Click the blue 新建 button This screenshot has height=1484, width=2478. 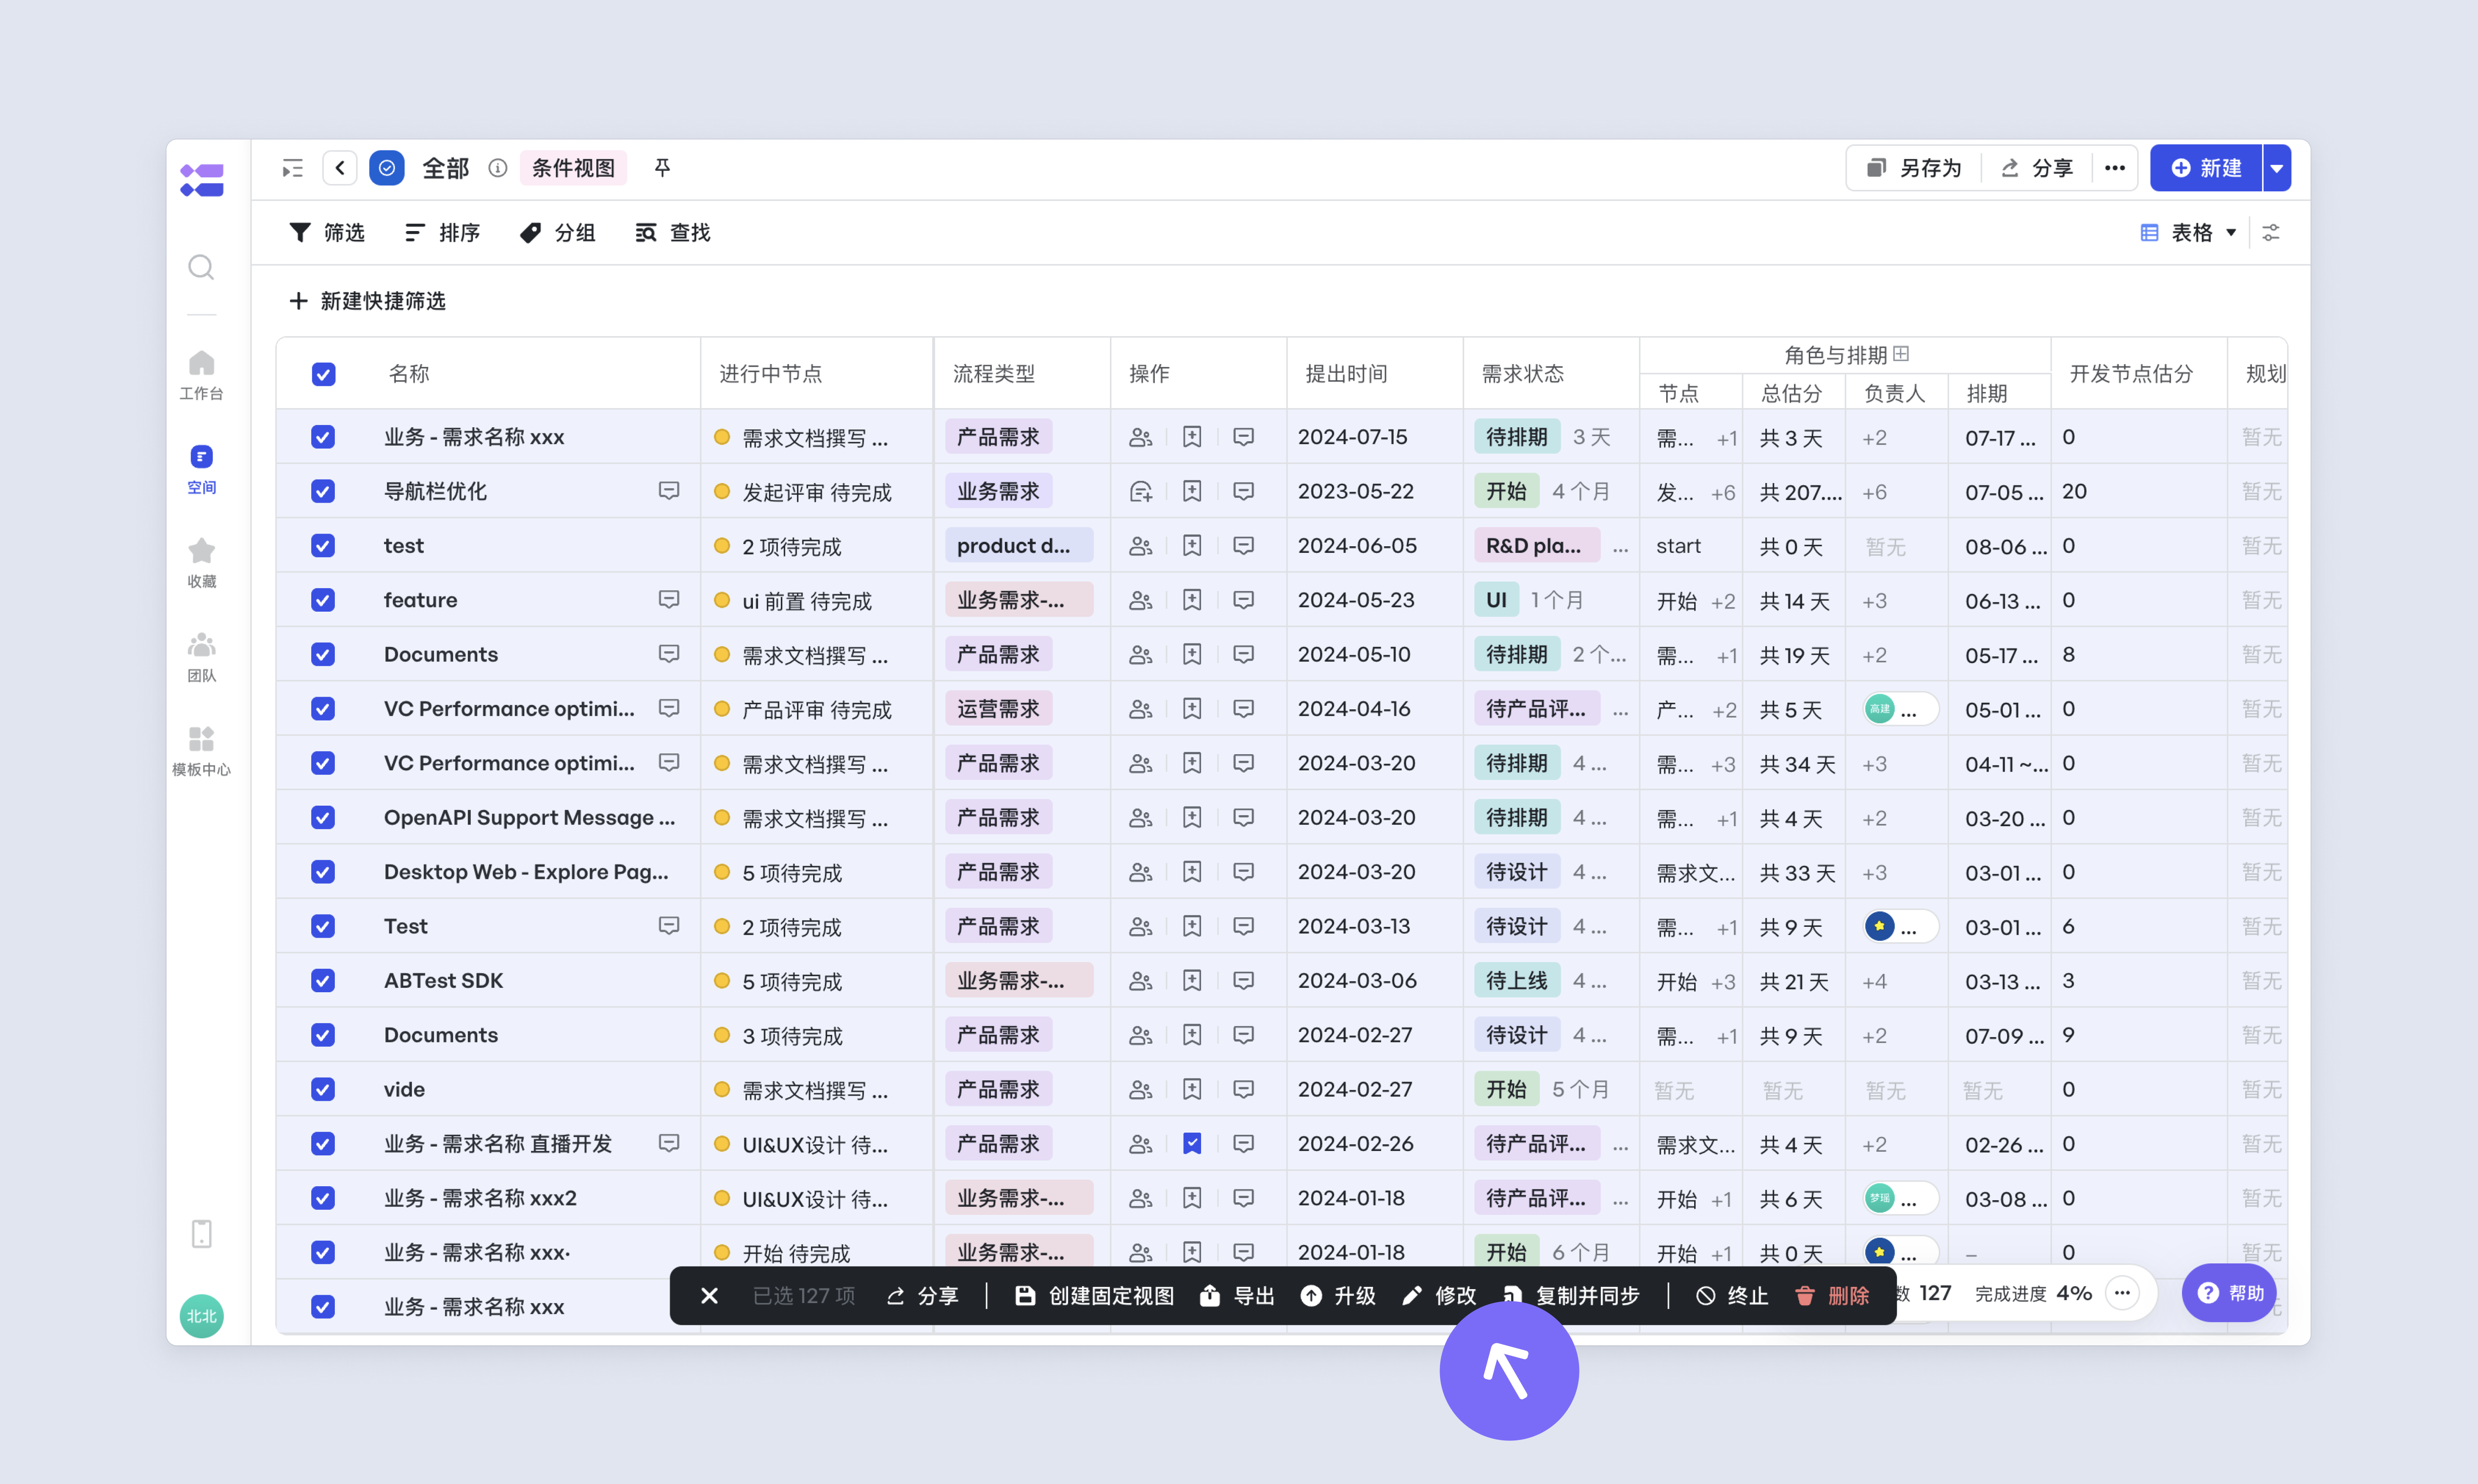2206,168
